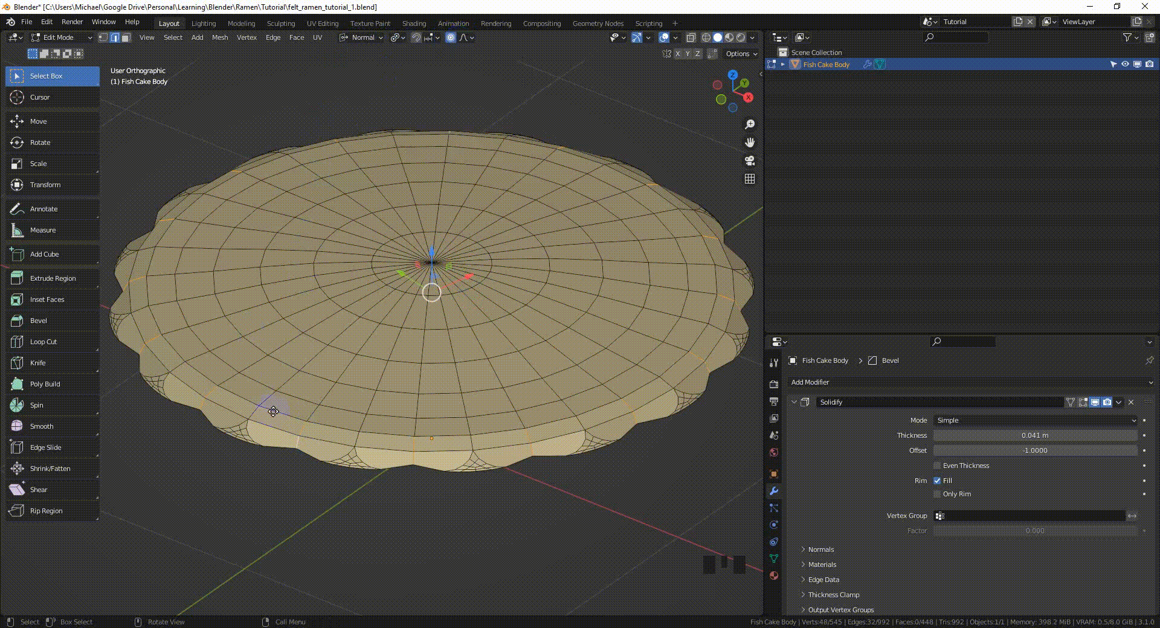Enable Even Thickness checkbox
The height and width of the screenshot is (628, 1160).
tap(937, 466)
